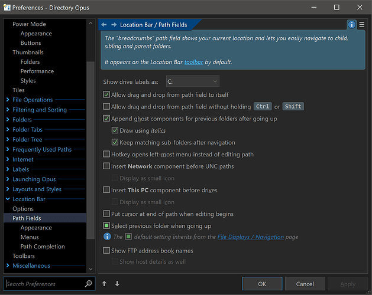Collapse the Location Bar category
This screenshot has height=295, width=372.
click(x=8, y=199)
